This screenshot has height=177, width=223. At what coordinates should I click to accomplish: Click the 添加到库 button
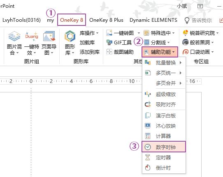(x=89, y=52)
